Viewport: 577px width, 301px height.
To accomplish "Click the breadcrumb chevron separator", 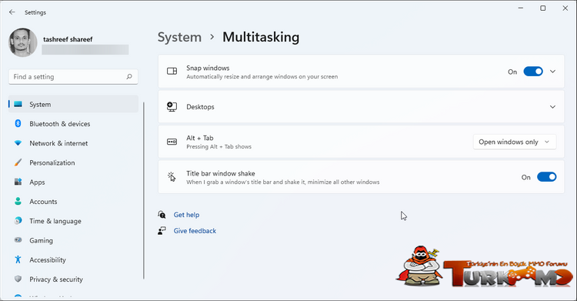I will tap(212, 37).
